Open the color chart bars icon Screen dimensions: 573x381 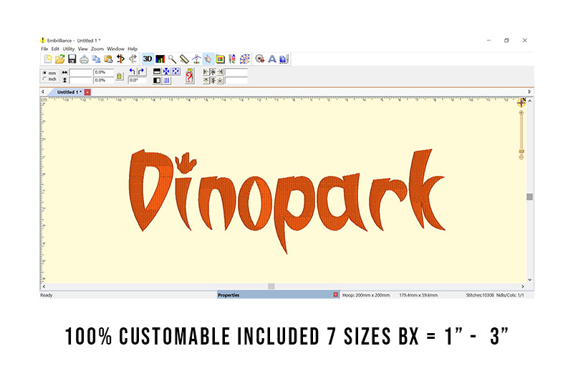click(x=160, y=59)
